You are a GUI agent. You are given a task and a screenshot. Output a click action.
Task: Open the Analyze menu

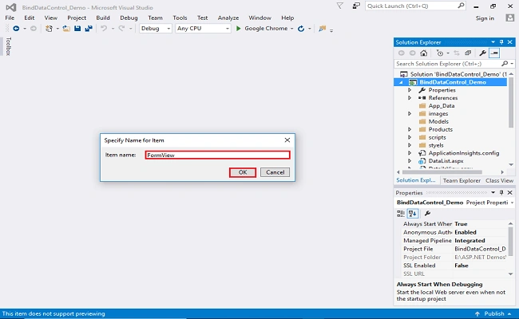point(228,18)
